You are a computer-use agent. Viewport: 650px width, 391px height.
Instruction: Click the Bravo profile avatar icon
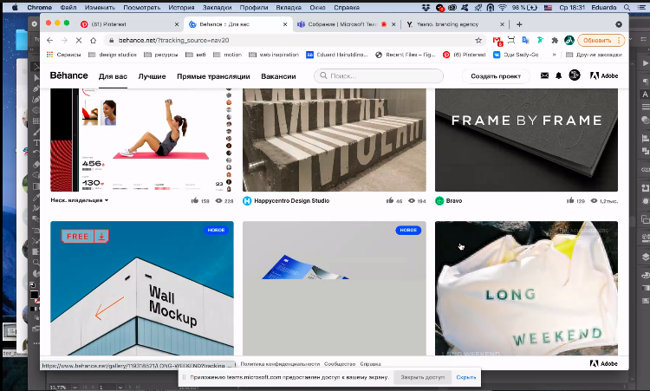(439, 200)
